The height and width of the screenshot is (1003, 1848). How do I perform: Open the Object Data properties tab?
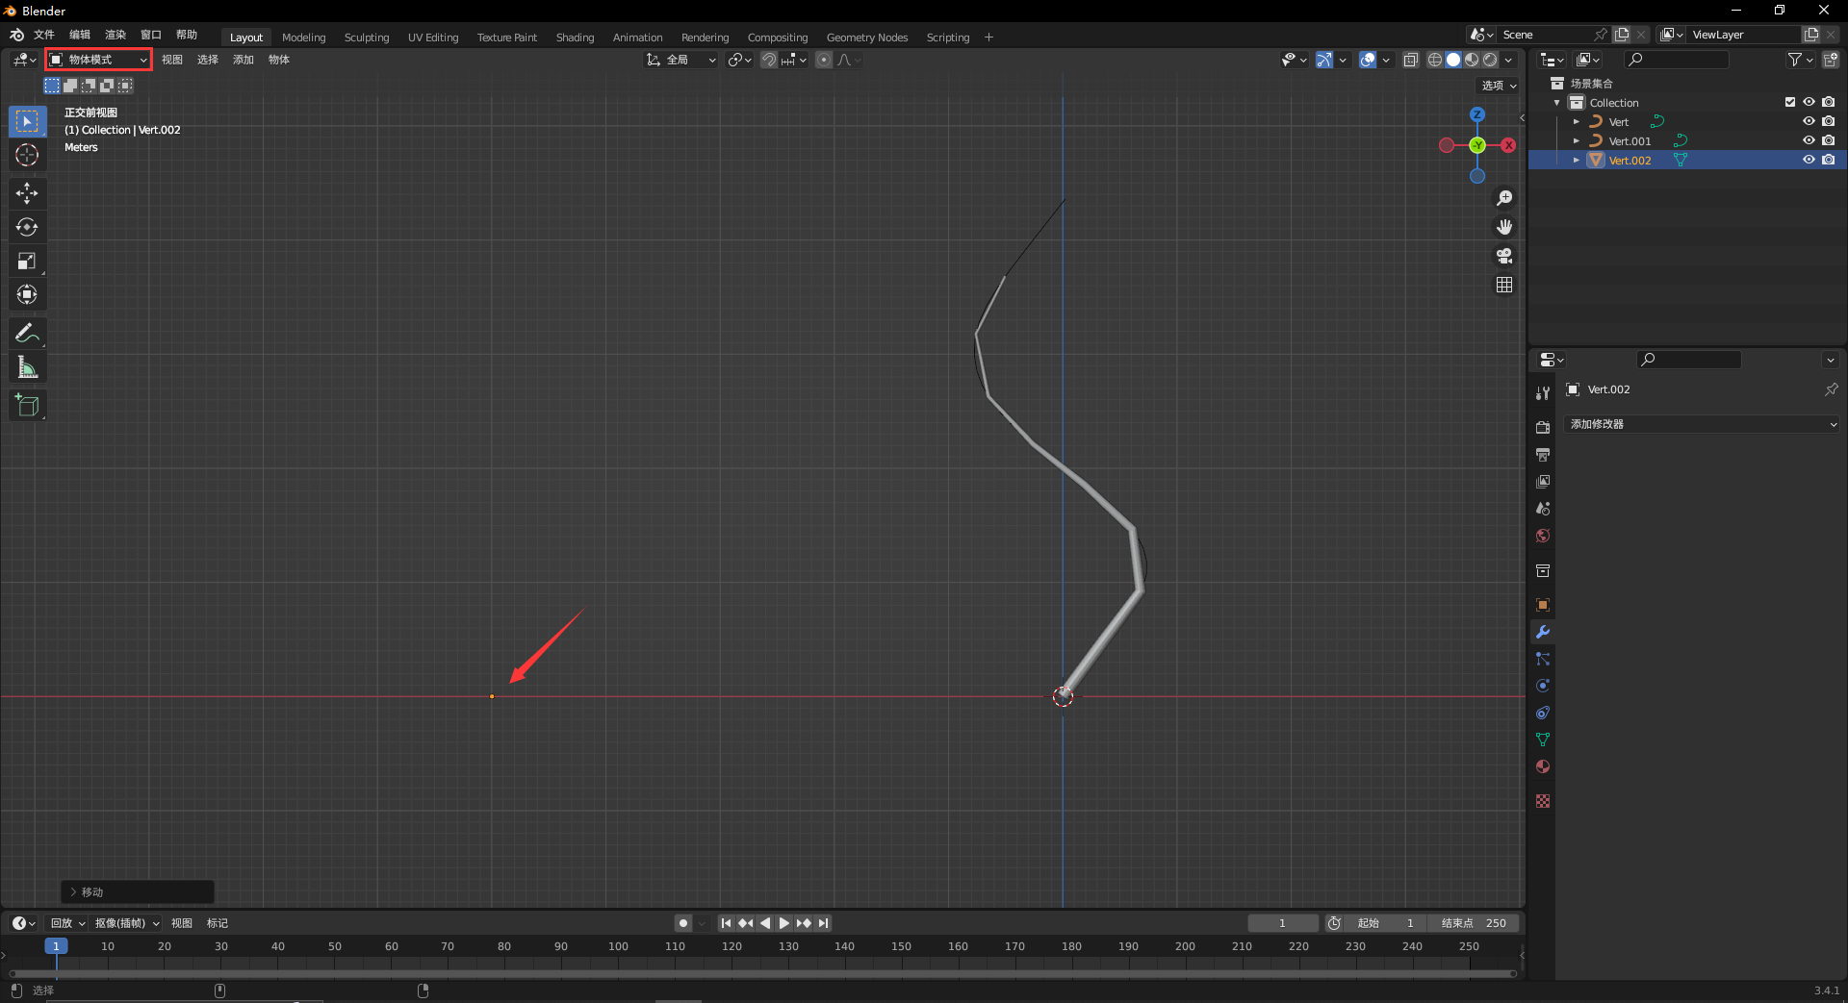(1543, 740)
